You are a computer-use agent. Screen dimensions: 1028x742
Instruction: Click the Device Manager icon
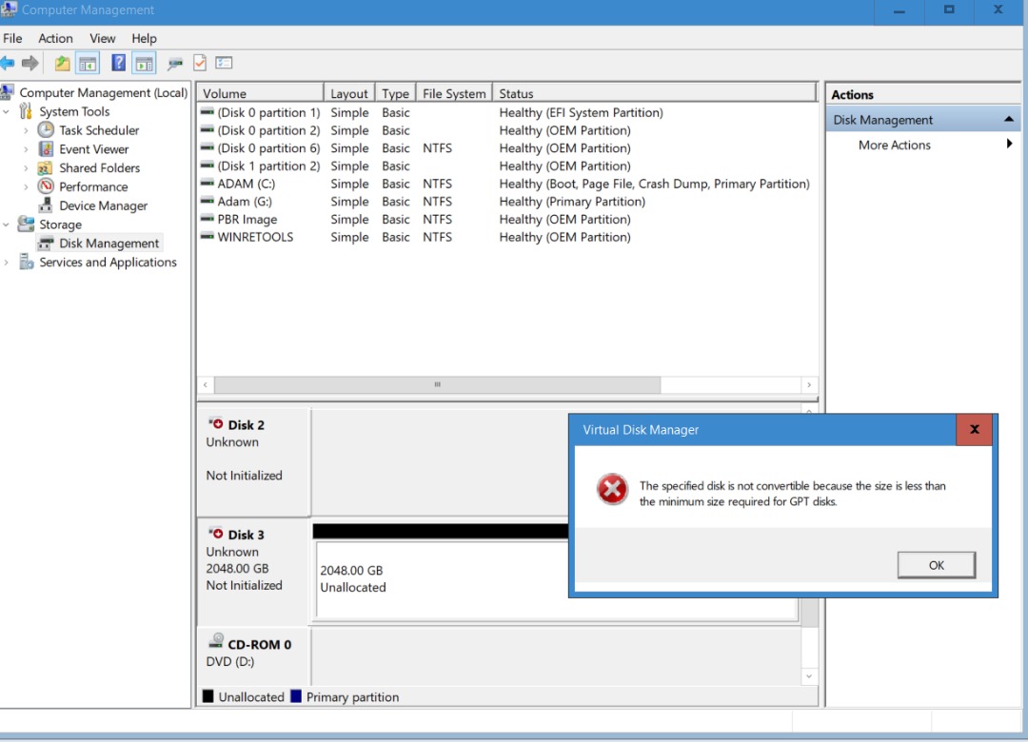tap(46, 205)
